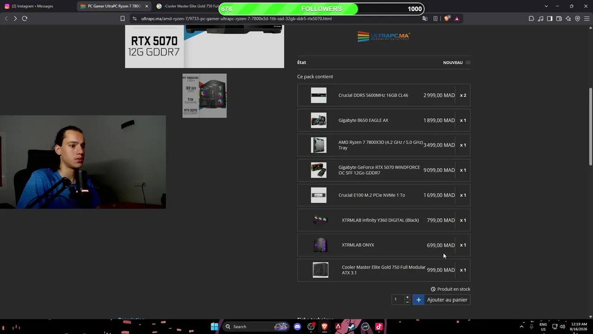
Task: Open the Crucial DDR5 5600MHz 16GB CL46 link
Action: click(373, 95)
